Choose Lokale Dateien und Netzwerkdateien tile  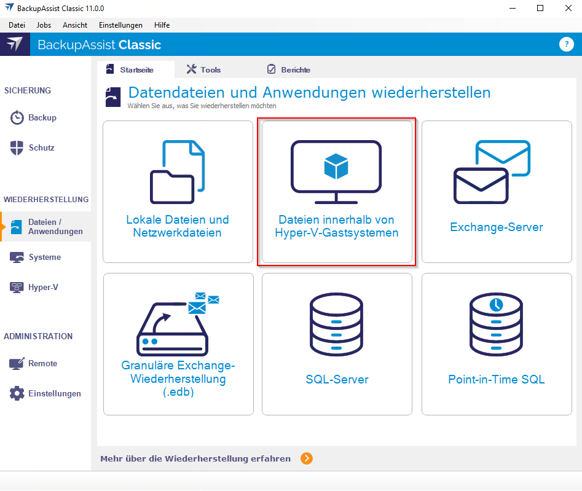coord(178,192)
